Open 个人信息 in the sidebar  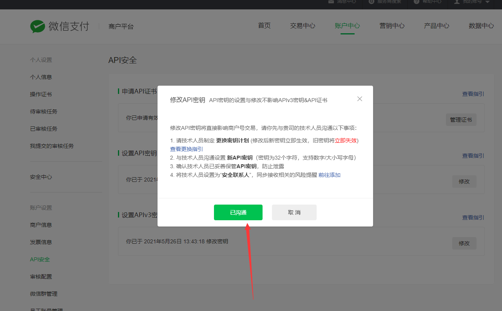coord(41,77)
